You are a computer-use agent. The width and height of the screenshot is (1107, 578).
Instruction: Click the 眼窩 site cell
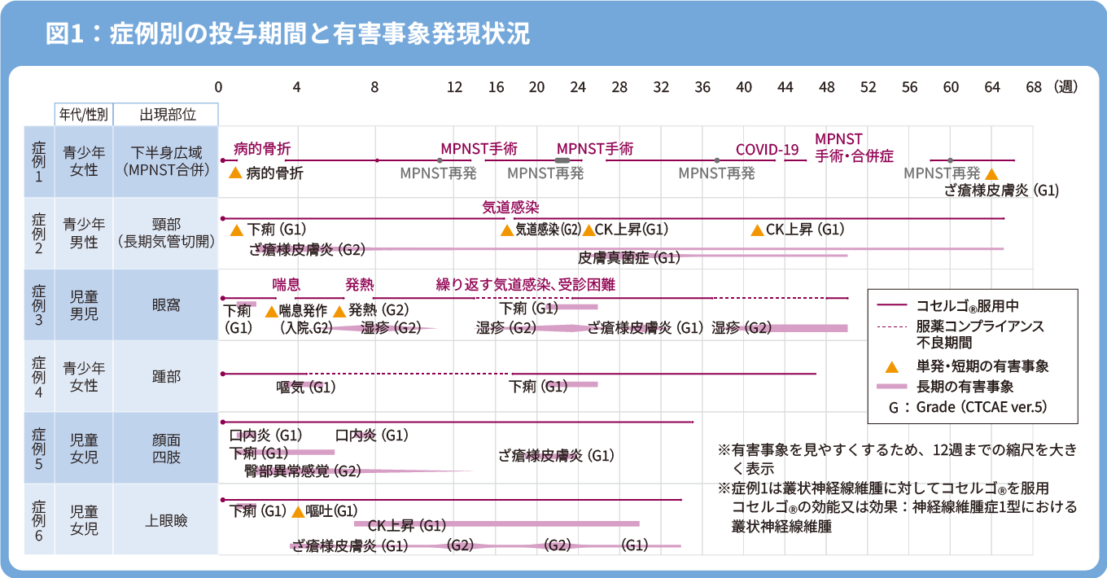coord(167,304)
